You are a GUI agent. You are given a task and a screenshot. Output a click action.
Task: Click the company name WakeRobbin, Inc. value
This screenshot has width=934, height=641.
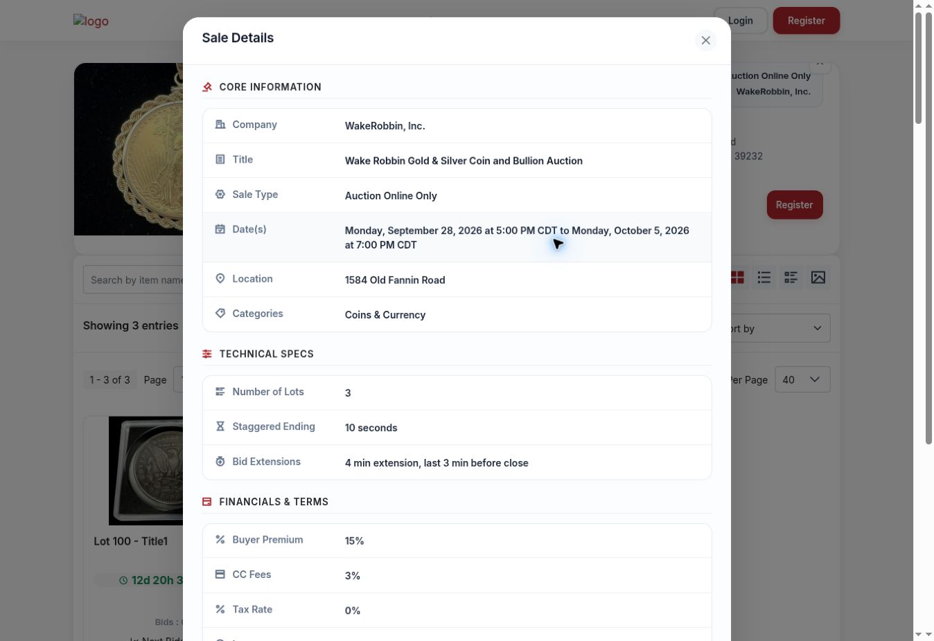(385, 126)
